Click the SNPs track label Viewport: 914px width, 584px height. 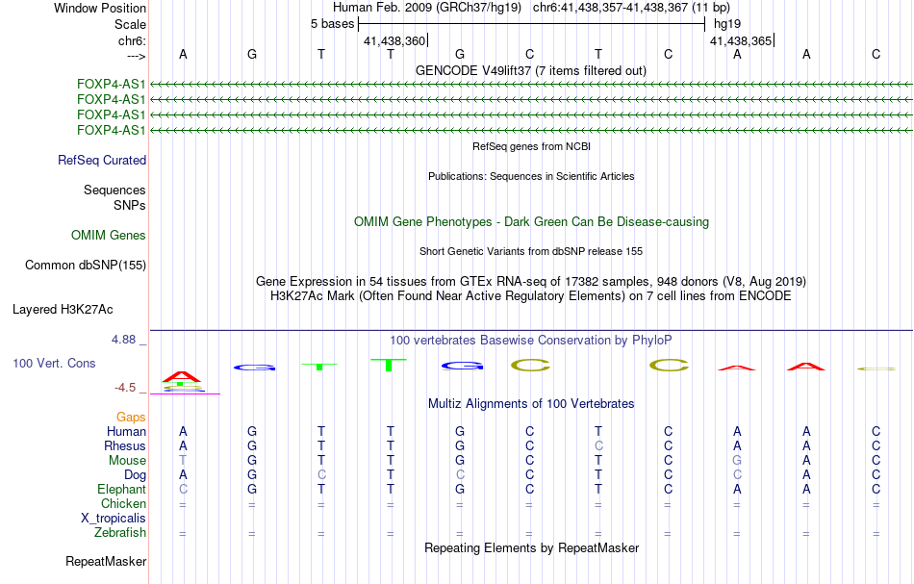130,205
